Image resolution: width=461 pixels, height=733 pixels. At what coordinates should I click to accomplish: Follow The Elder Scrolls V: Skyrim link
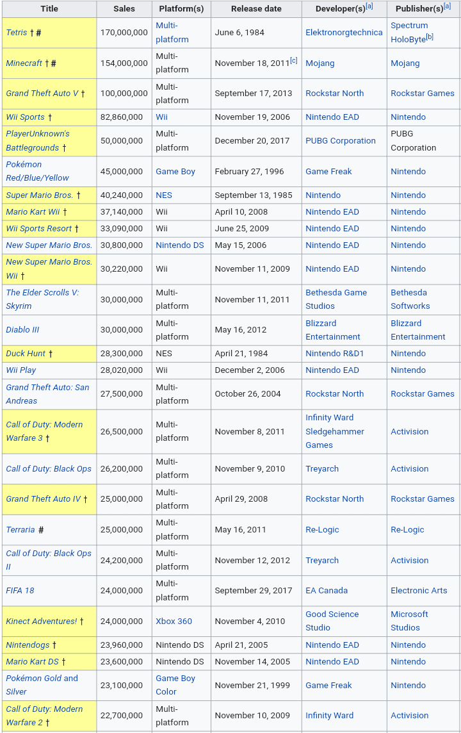click(x=42, y=300)
